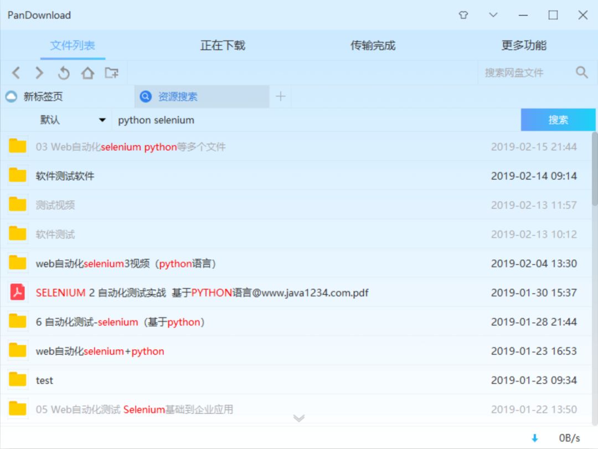Minimize the PanDownload window

523,16
